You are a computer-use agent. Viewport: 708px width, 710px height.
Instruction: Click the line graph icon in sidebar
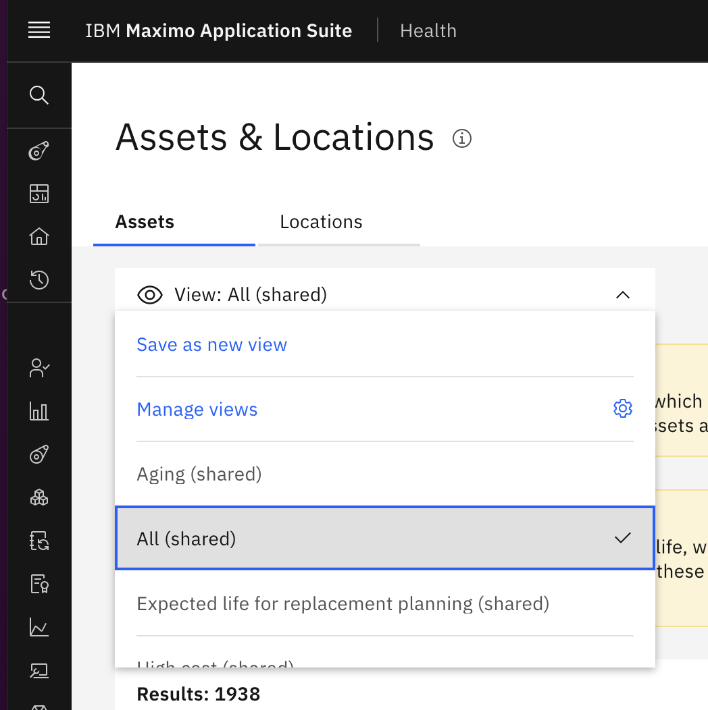pyautogui.click(x=39, y=628)
